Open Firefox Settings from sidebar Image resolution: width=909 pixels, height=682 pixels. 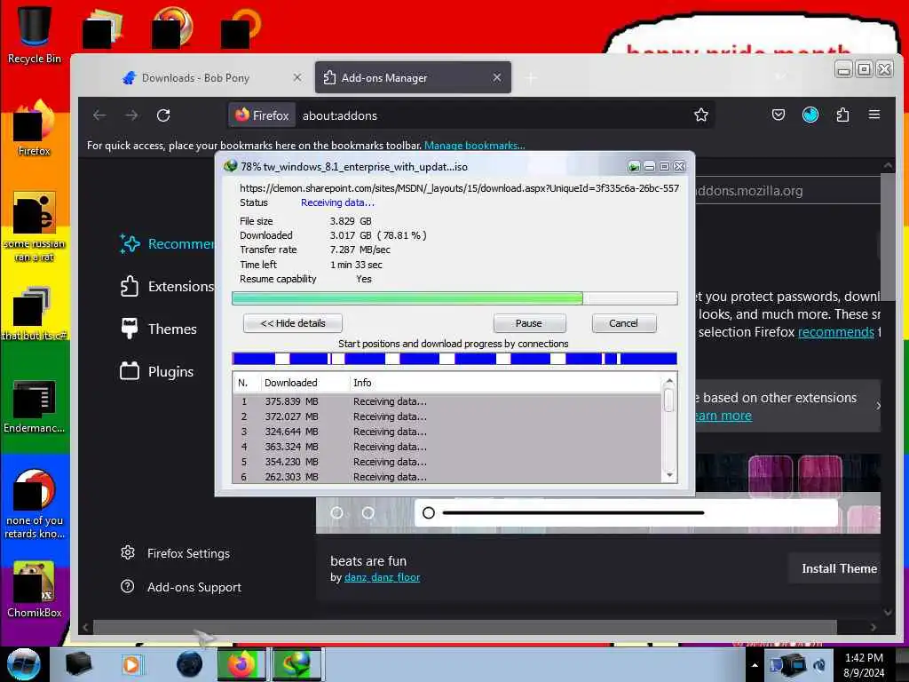175,553
